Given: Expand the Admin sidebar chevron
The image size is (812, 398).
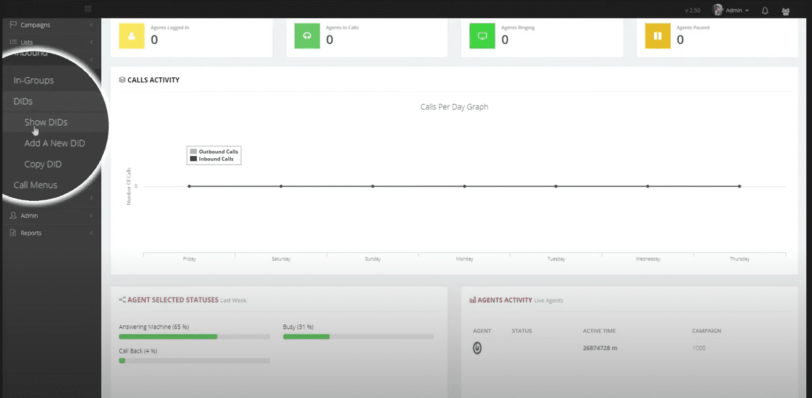Looking at the screenshot, I should (92, 215).
